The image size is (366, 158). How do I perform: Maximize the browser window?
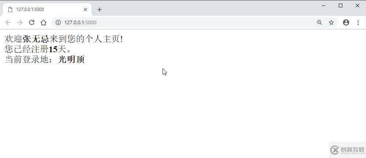[x=341, y=6]
